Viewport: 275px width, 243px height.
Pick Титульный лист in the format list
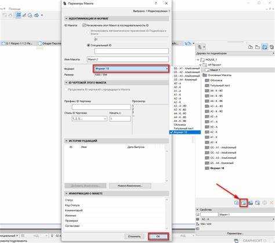pos(183,128)
